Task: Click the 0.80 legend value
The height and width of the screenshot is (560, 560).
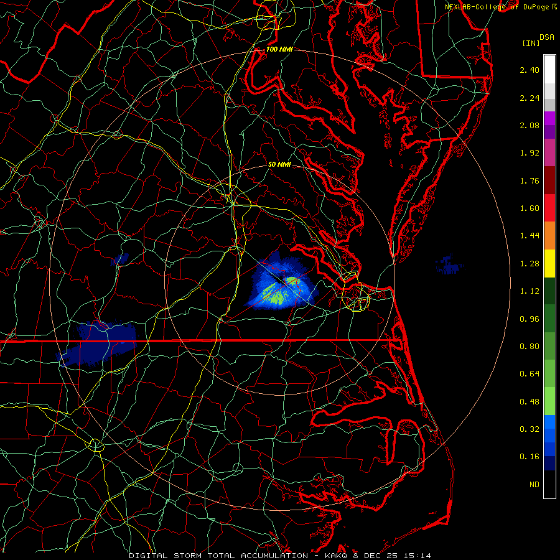Action: coord(530,347)
